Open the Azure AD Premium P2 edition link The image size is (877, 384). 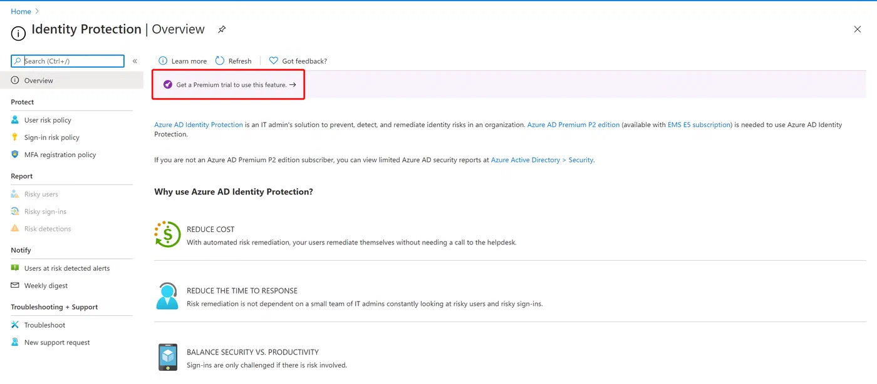(573, 124)
